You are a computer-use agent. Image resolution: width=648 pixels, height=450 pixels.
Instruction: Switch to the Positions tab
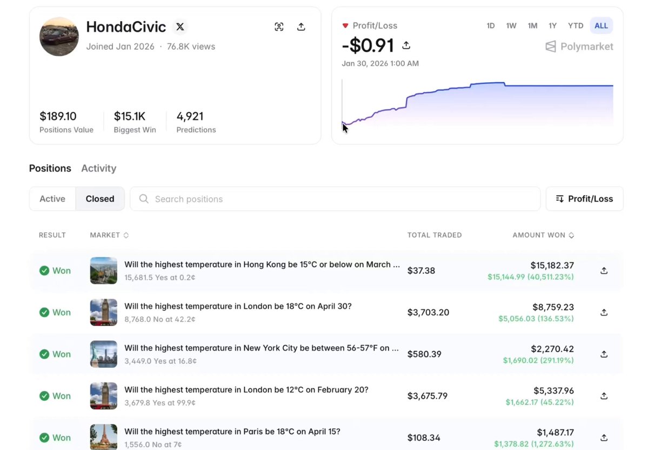(50, 168)
